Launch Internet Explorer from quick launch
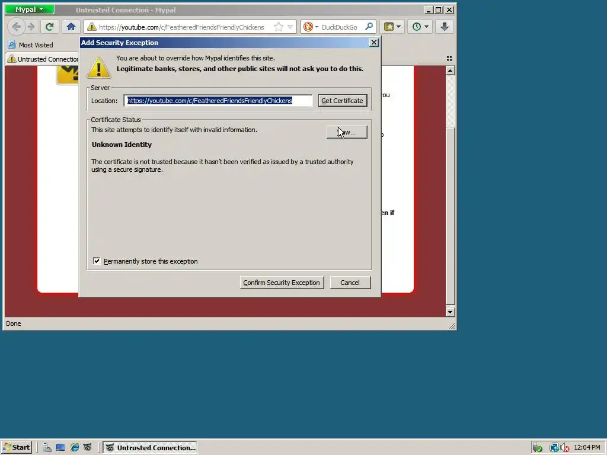The image size is (607, 455). (74, 448)
